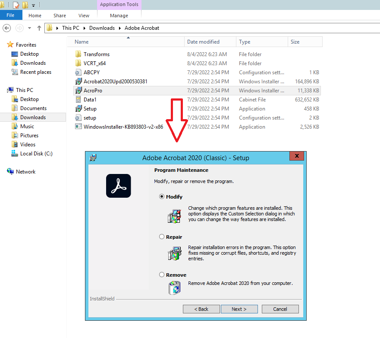Open the Manage ribbon tab
Image resolution: width=380 pixels, height=338 pixels.
119,16
